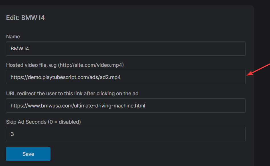Click the "(http://site.com/video.mp4)" example text

[x=91, y=65]
